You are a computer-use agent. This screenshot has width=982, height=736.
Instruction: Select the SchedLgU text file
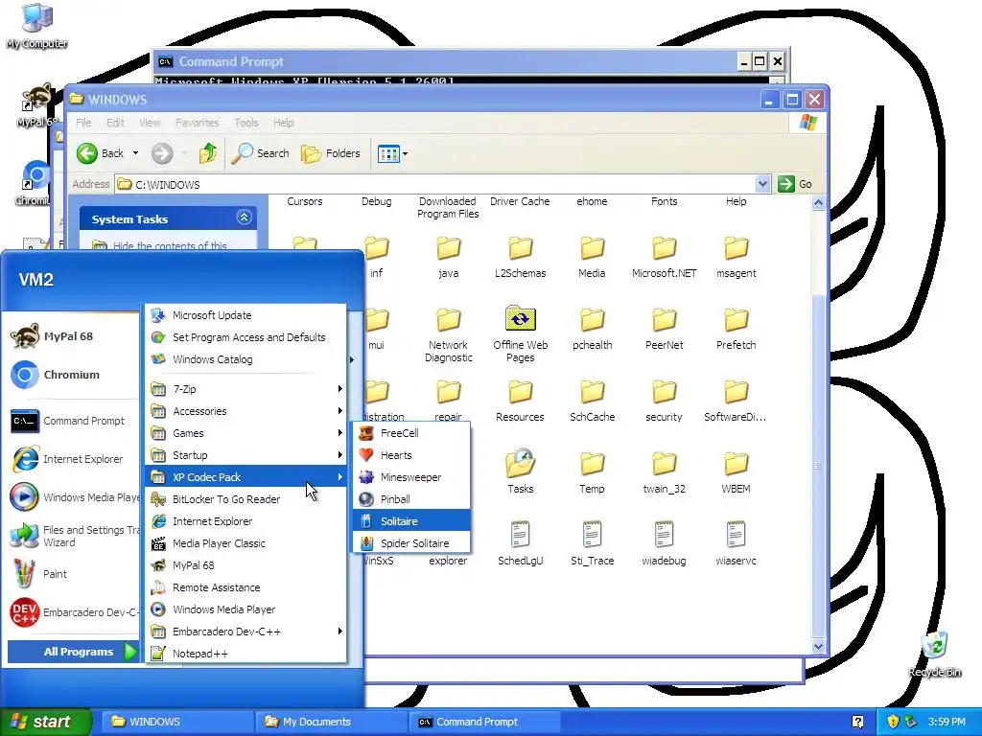click(521, 543)
